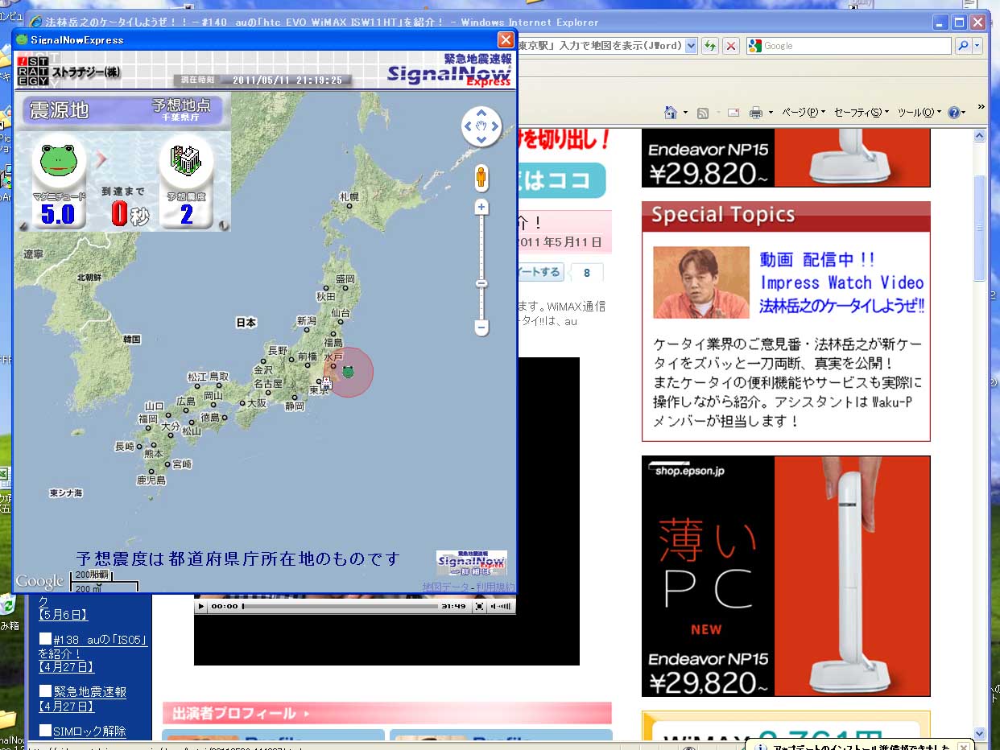Image resolution: width=1000 pixels, height=750 pixels.
Task: Click the hand icon in map pan control
Action: click(481, 126)
